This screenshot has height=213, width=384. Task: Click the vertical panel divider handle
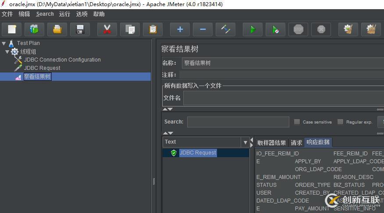point(154,182)
